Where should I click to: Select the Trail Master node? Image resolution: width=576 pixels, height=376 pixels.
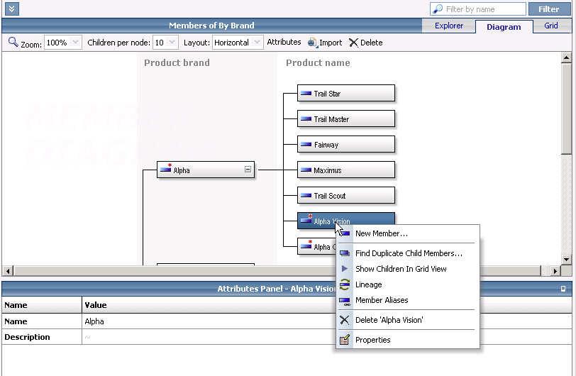coord(346,119)
